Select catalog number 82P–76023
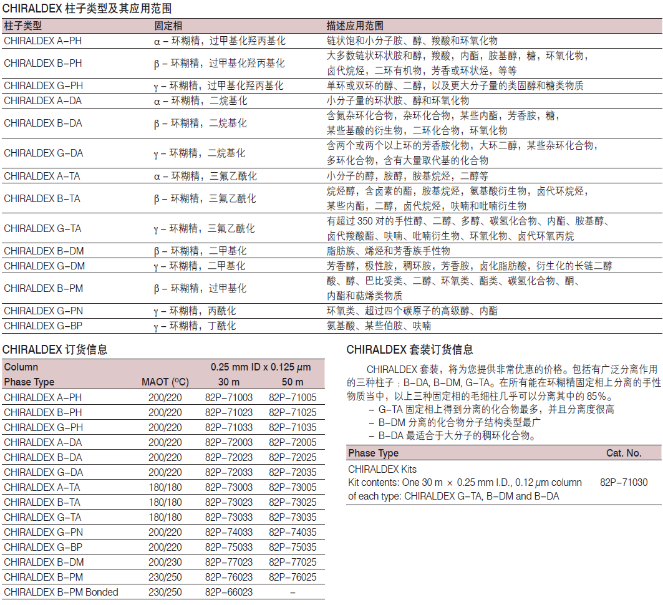This screenshot has width=663, height=605. (229, 577)
